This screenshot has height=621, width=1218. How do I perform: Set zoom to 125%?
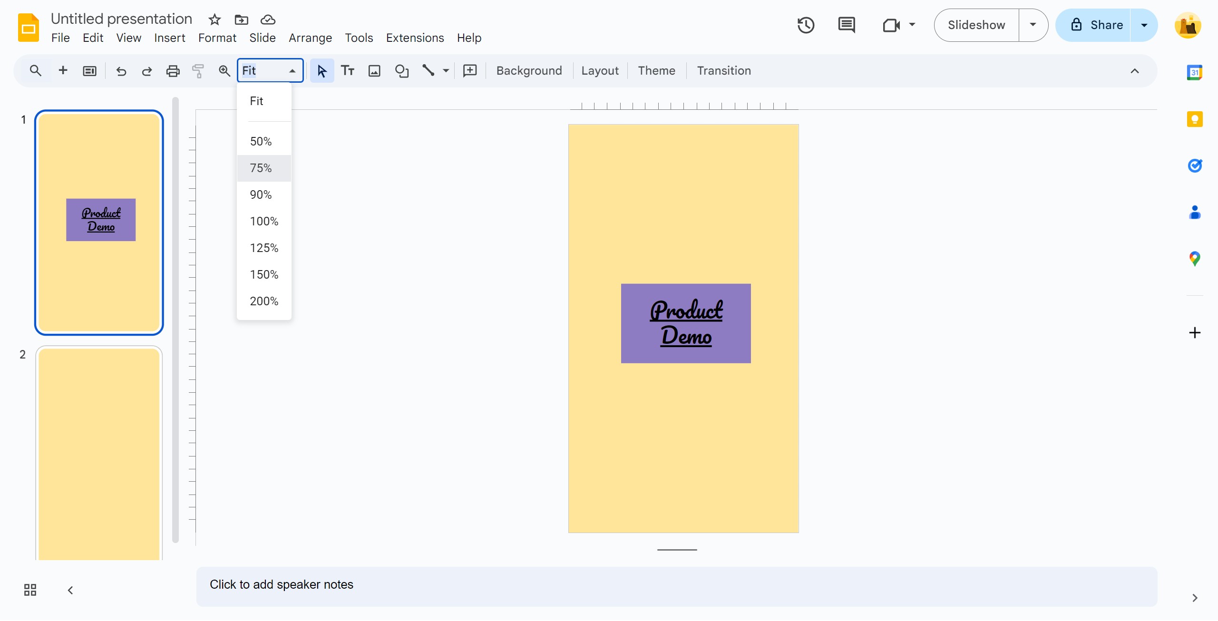tap(264, 248)
